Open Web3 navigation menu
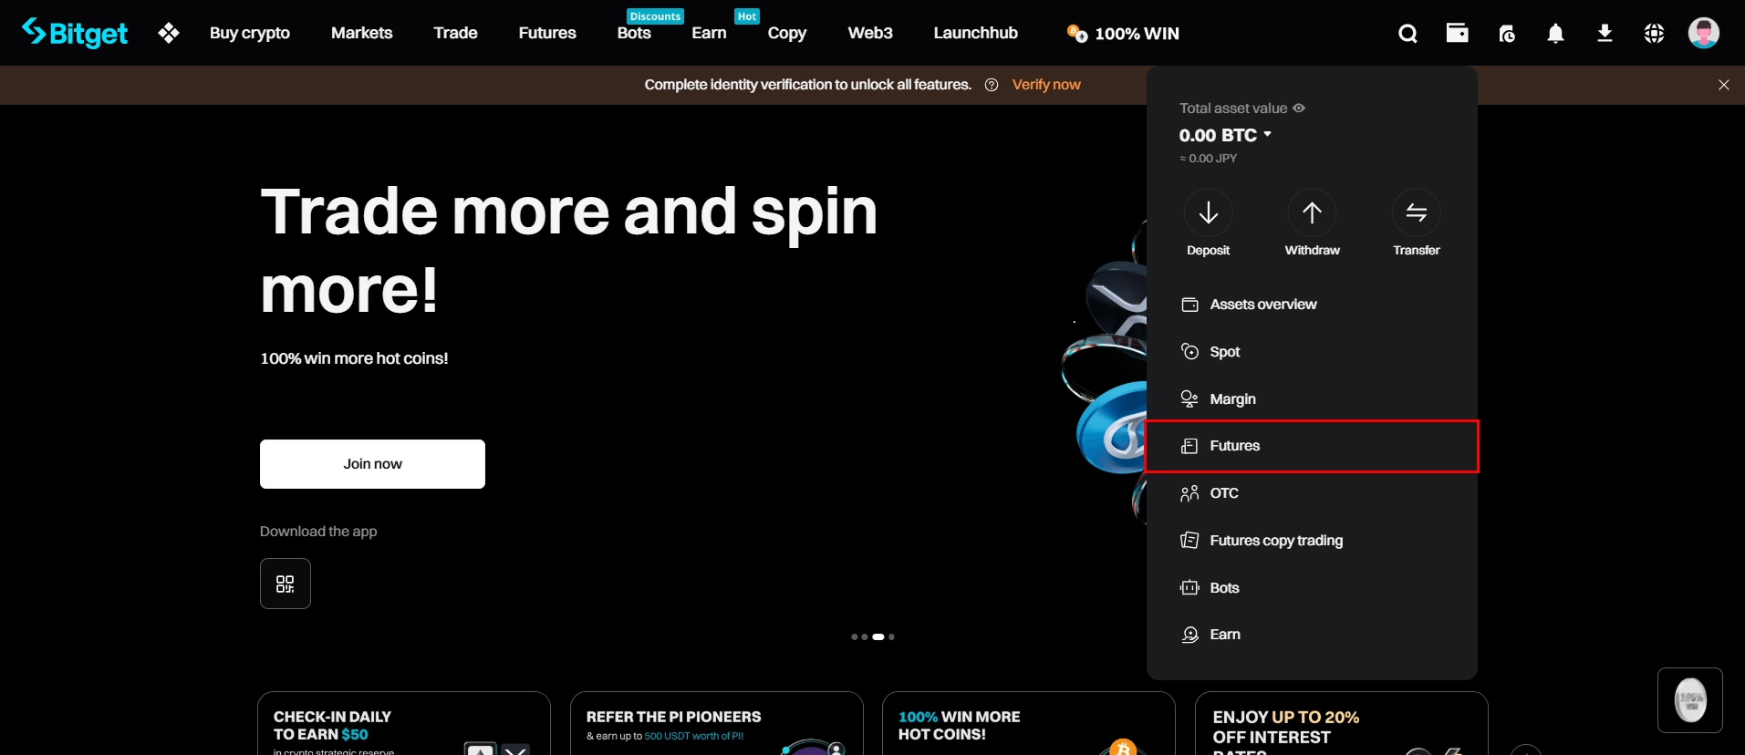 (870, 33)
